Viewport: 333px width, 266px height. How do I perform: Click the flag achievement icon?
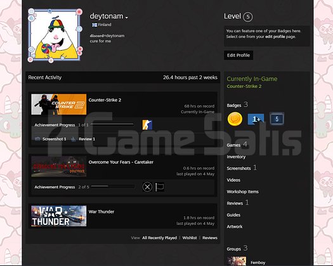tap(159, 187)
